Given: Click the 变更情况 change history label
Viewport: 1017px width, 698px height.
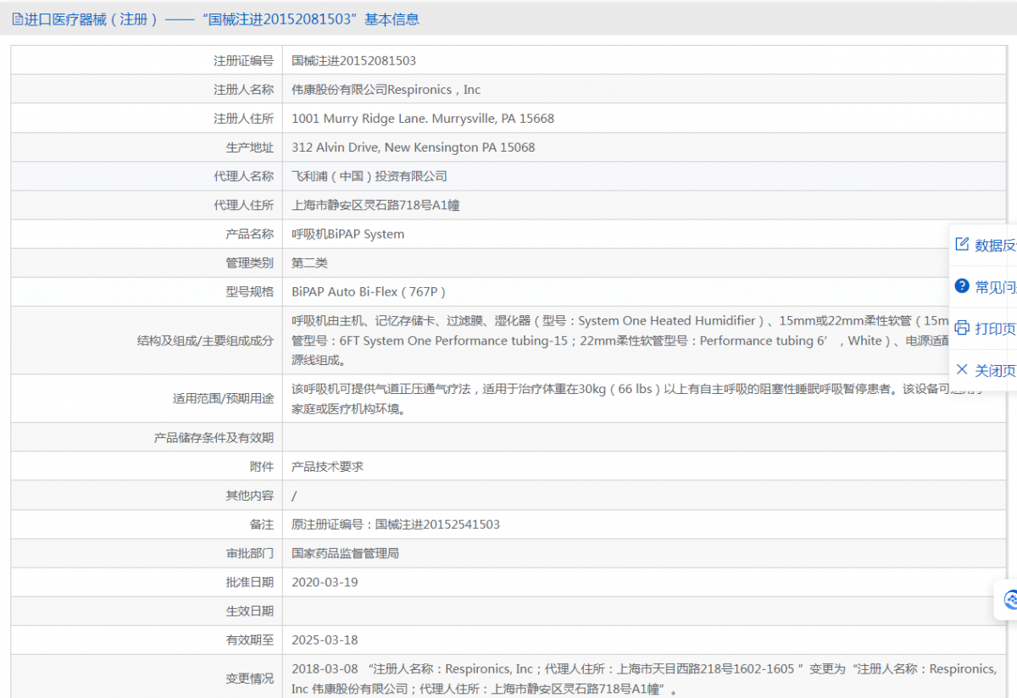Looking at the screenshot, I should click(x=250, y=679).
